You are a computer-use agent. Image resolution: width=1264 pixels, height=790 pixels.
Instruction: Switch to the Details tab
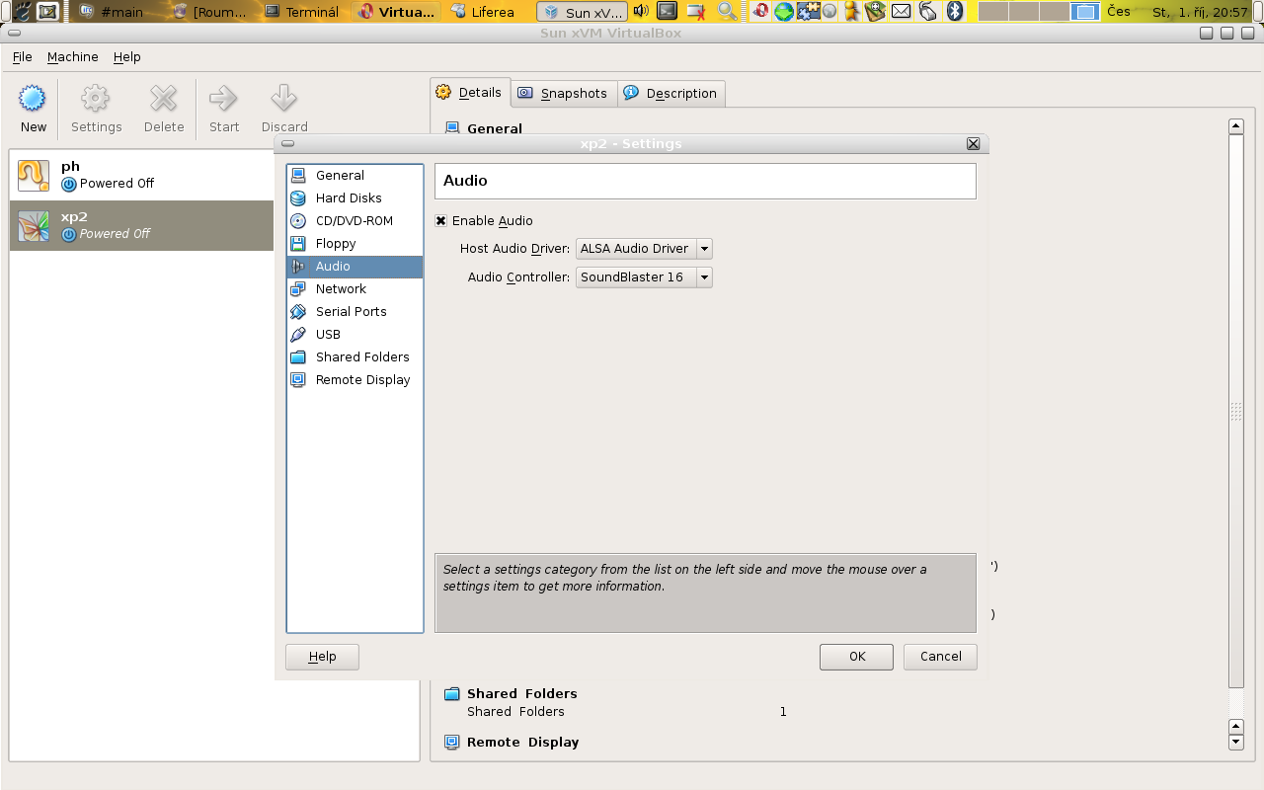470,92
